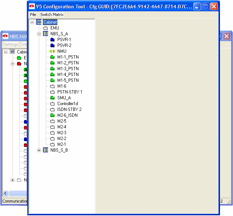Expand the bottom shelf node in NBS360 window
This screenshot has width=233, height=216.
click(x=12, y=180)
